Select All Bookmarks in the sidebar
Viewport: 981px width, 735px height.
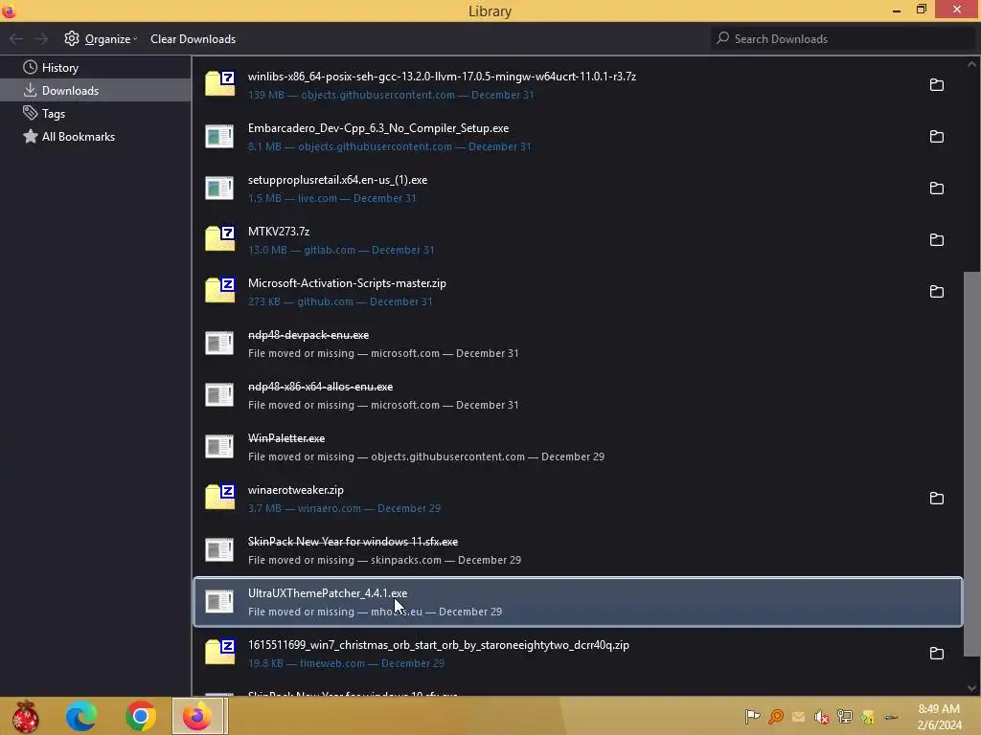[x=96, y=137]
